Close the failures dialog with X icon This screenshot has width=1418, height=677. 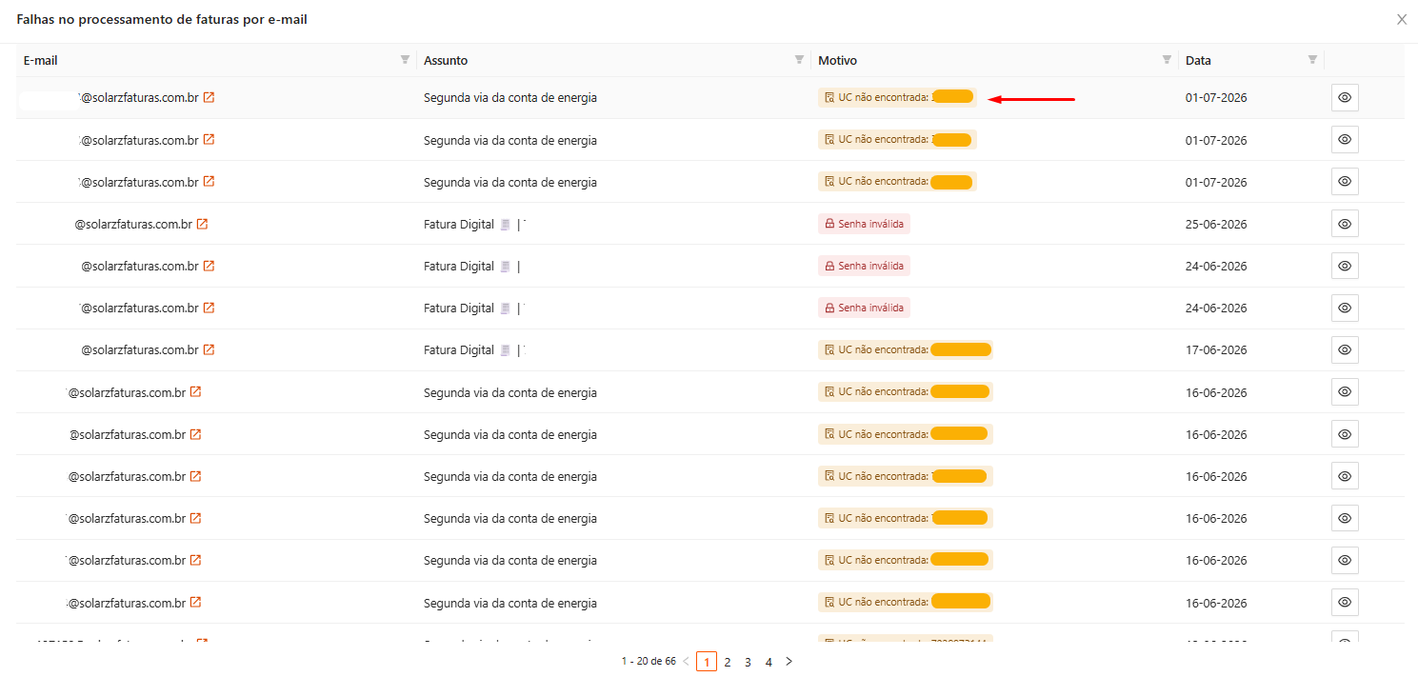(1402, 19)
